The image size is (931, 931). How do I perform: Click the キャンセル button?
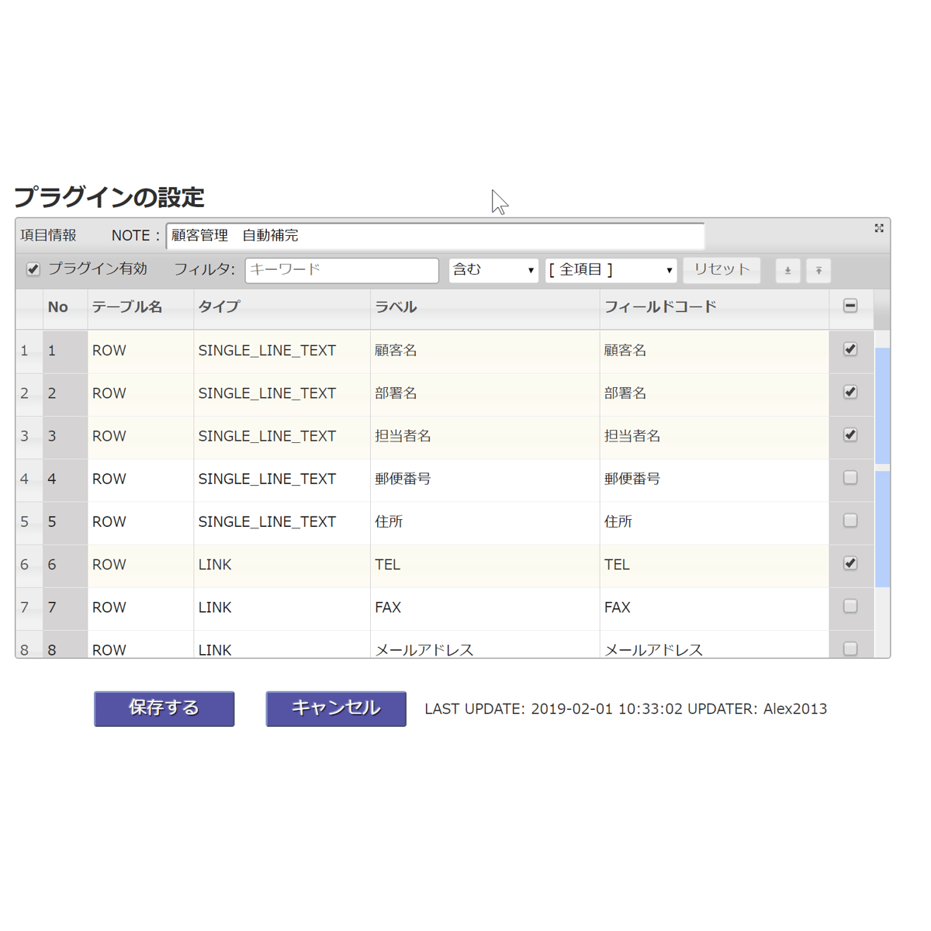coord(336,708)
